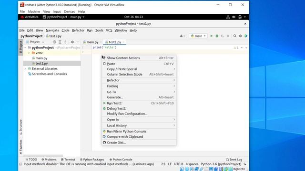This screenshot has height=171, width=305.
Task: Open IDE settings gear icon in the top toolbar
Action: [240, 36]
